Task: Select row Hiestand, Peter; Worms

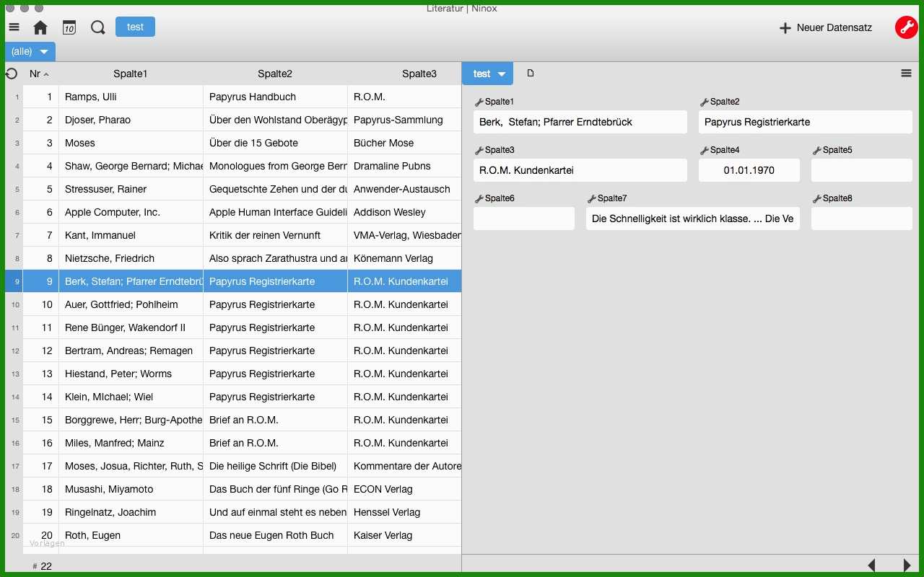Action: point(233,374)
